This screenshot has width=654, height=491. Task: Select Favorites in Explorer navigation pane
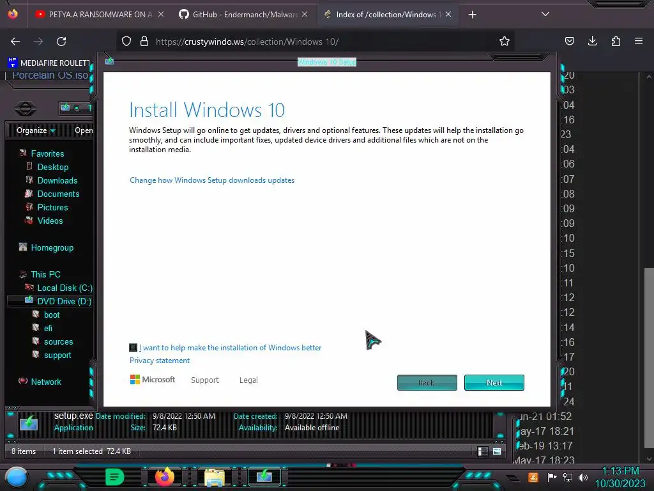pyautogui.click(x=47, y=153)
